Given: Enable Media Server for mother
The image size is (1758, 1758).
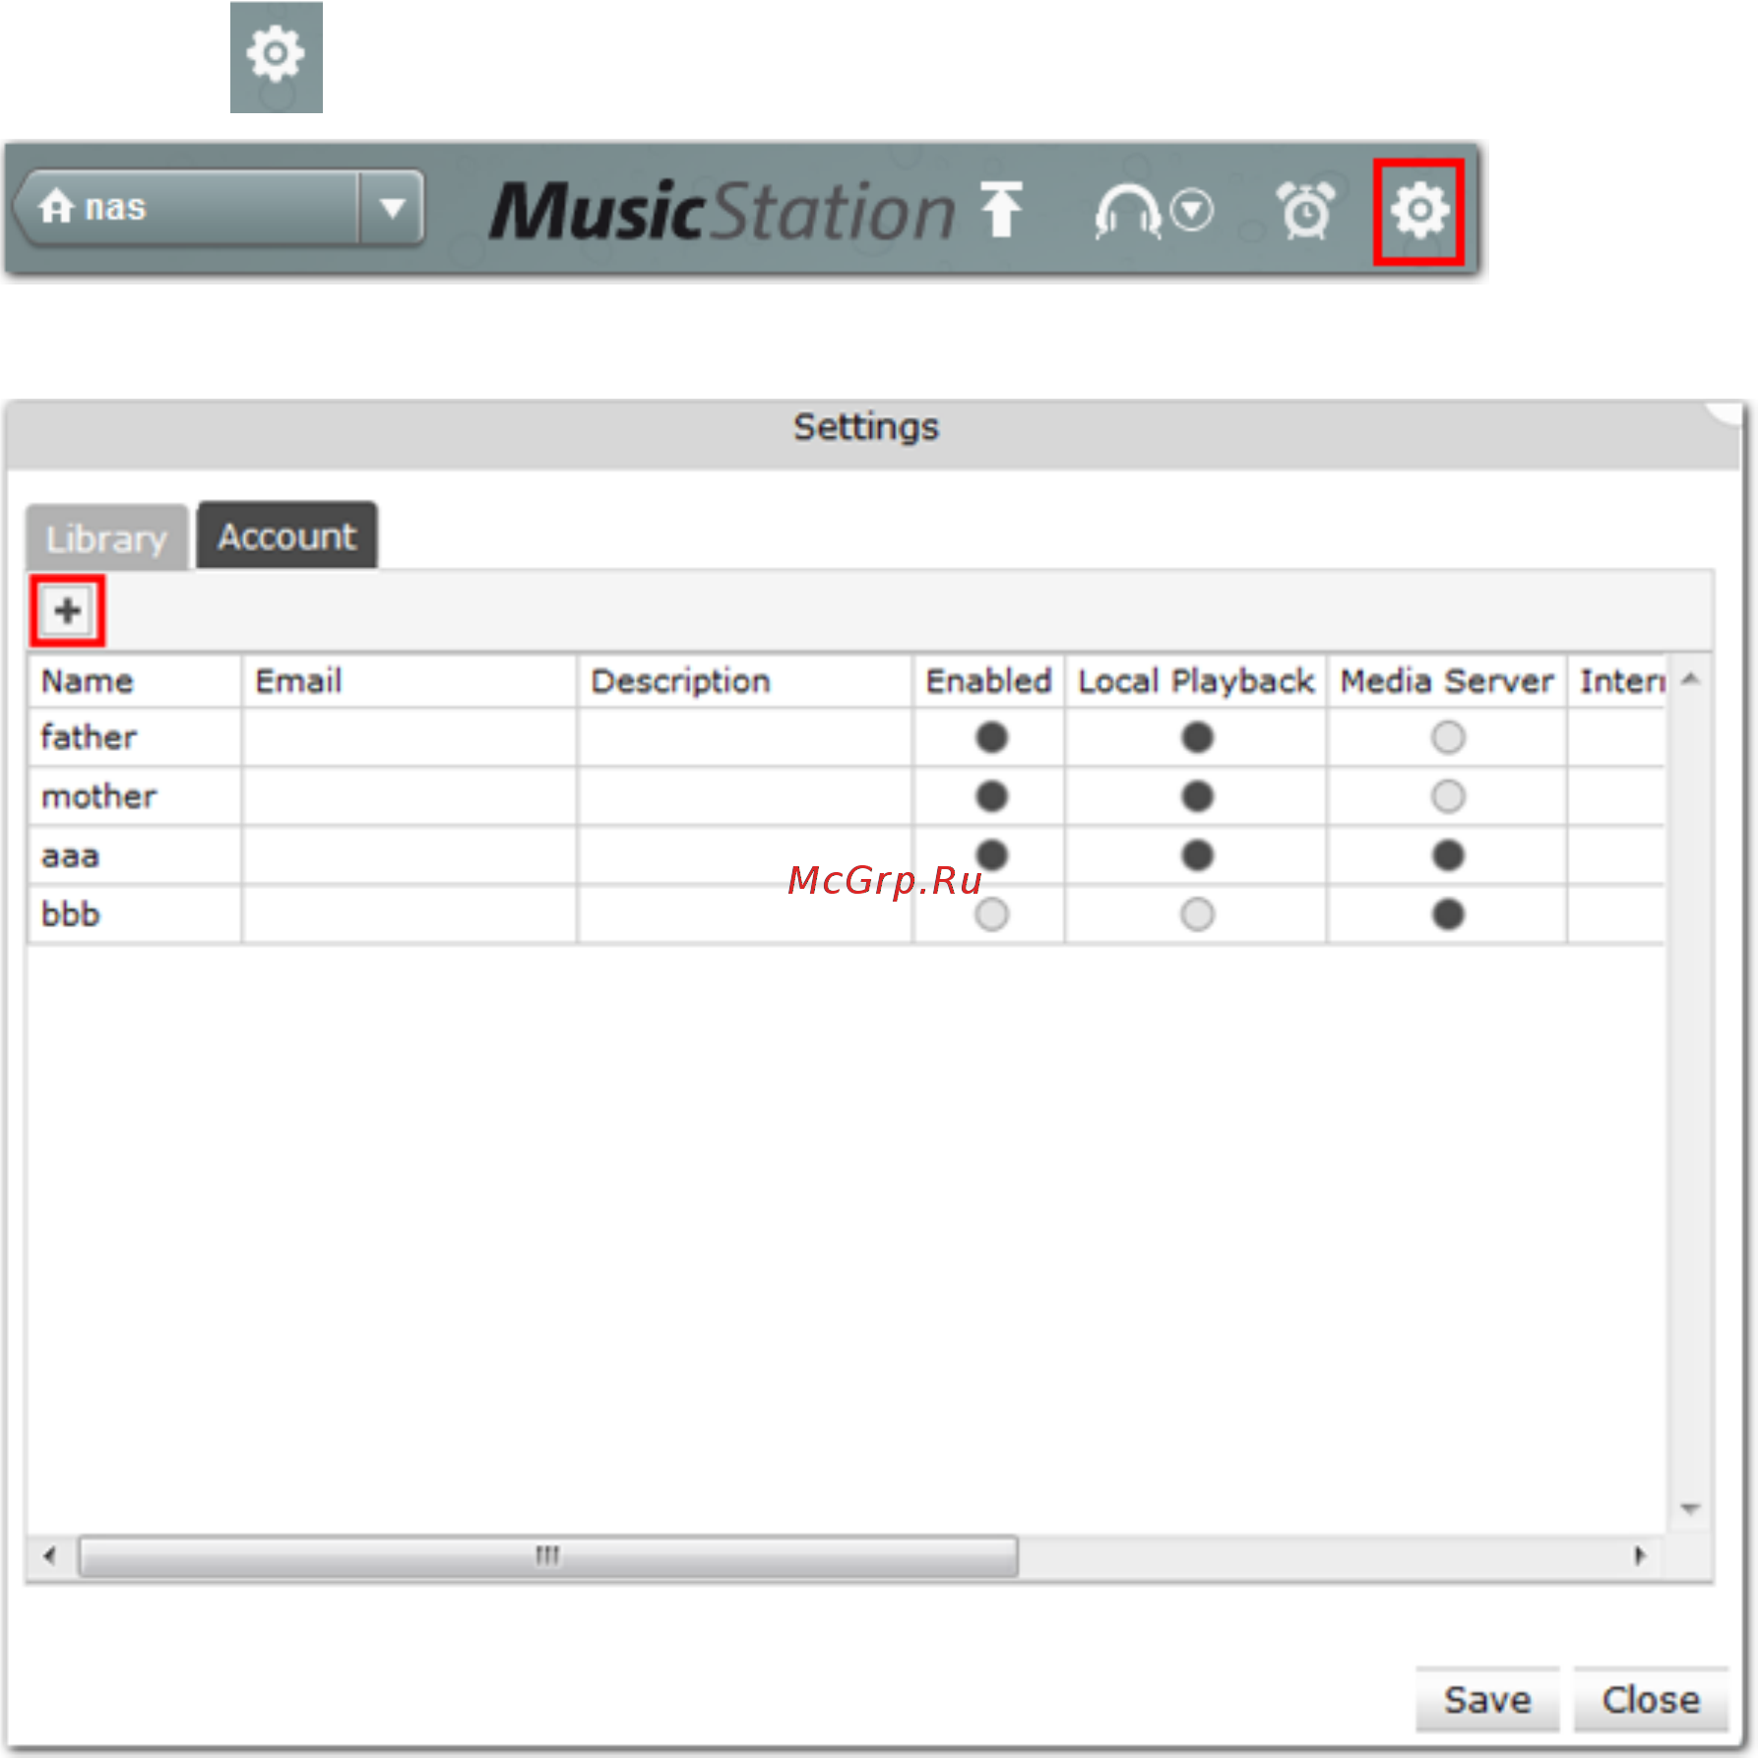Looking at the screenshot, I should tap(1448, 796).
